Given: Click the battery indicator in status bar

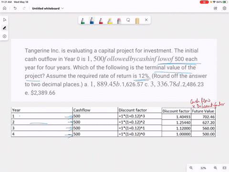Looking at the screenshot, I should (x=225, y=2).
